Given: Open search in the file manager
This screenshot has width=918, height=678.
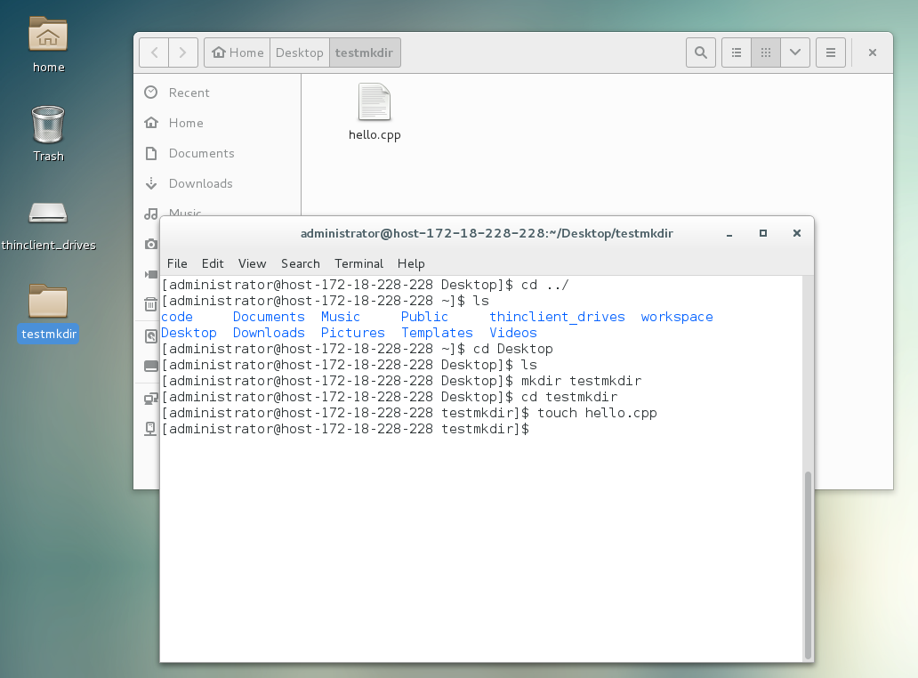Looking at the screenshot, I should [x=701, y=52].
